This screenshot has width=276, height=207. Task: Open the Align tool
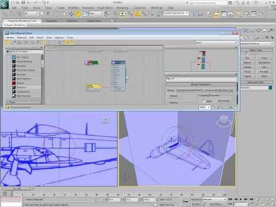[x=201, y=14]
